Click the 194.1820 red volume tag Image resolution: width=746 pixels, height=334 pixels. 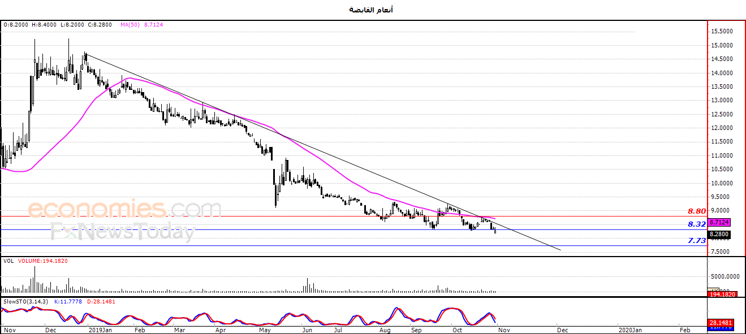722,294
